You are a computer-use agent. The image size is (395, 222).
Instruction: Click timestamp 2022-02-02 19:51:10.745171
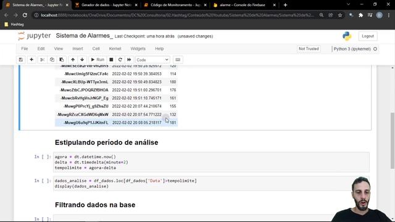tap(137, 98)
